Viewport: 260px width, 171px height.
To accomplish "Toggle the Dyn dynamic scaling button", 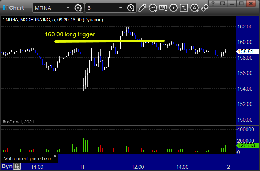I will [x=7, y=166].
